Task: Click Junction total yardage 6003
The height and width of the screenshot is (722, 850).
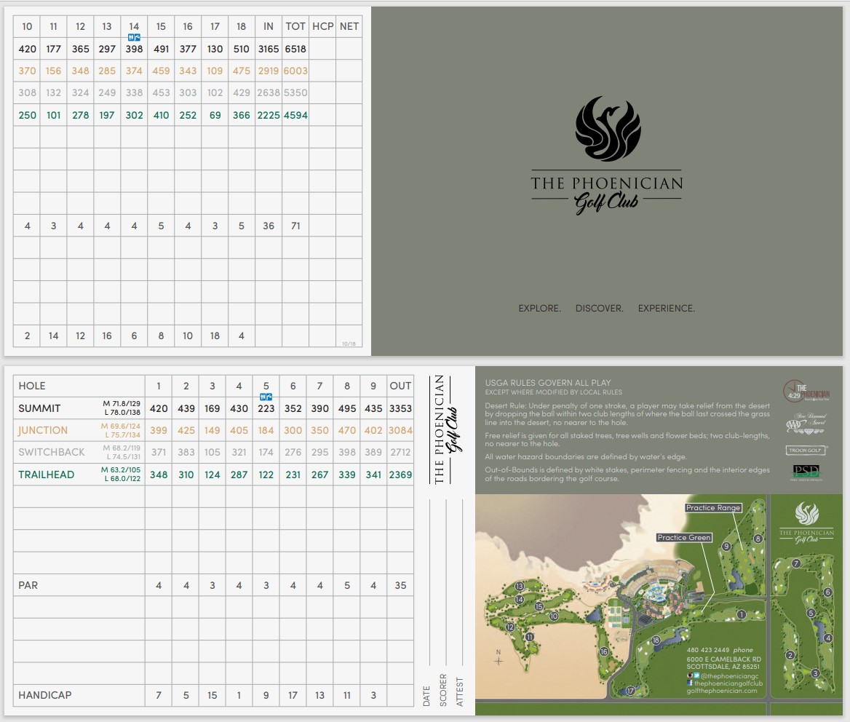Action: pyautogui.click(x=295, y=71)
